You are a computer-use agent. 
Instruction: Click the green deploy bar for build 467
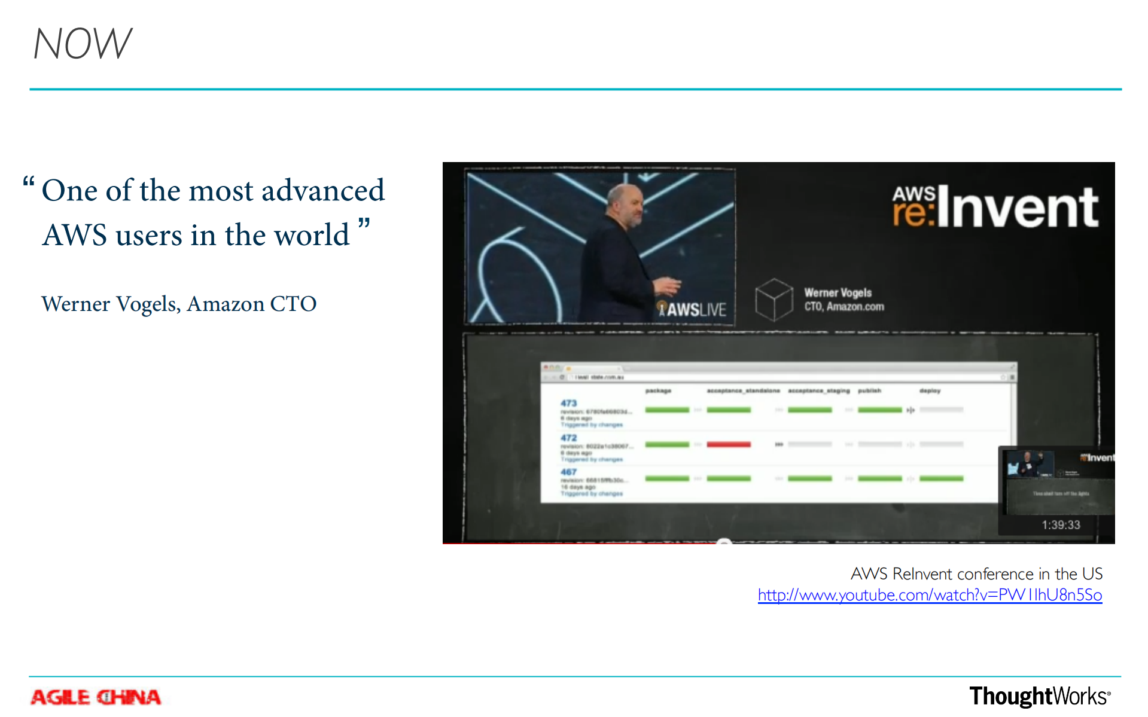pos(941,478)
